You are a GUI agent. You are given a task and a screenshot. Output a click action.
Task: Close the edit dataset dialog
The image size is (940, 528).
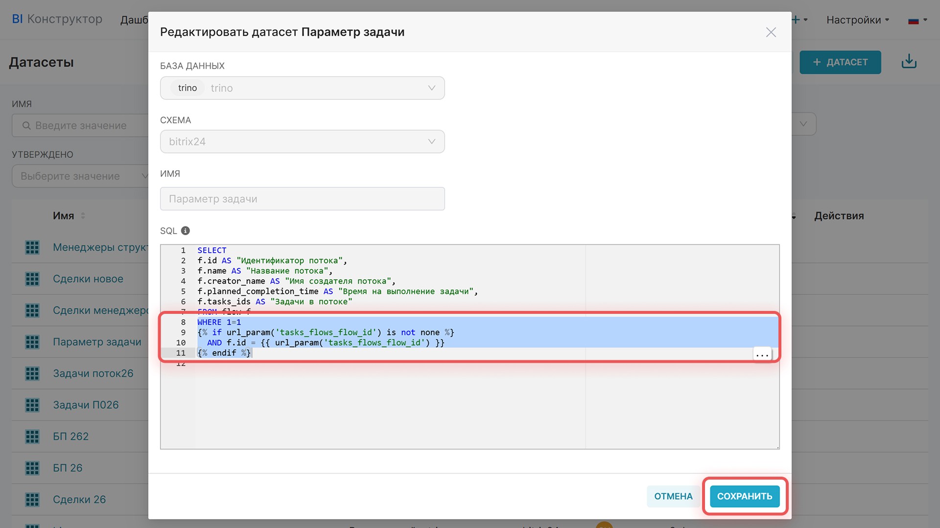pyautogui.click(x=771, y=32)
